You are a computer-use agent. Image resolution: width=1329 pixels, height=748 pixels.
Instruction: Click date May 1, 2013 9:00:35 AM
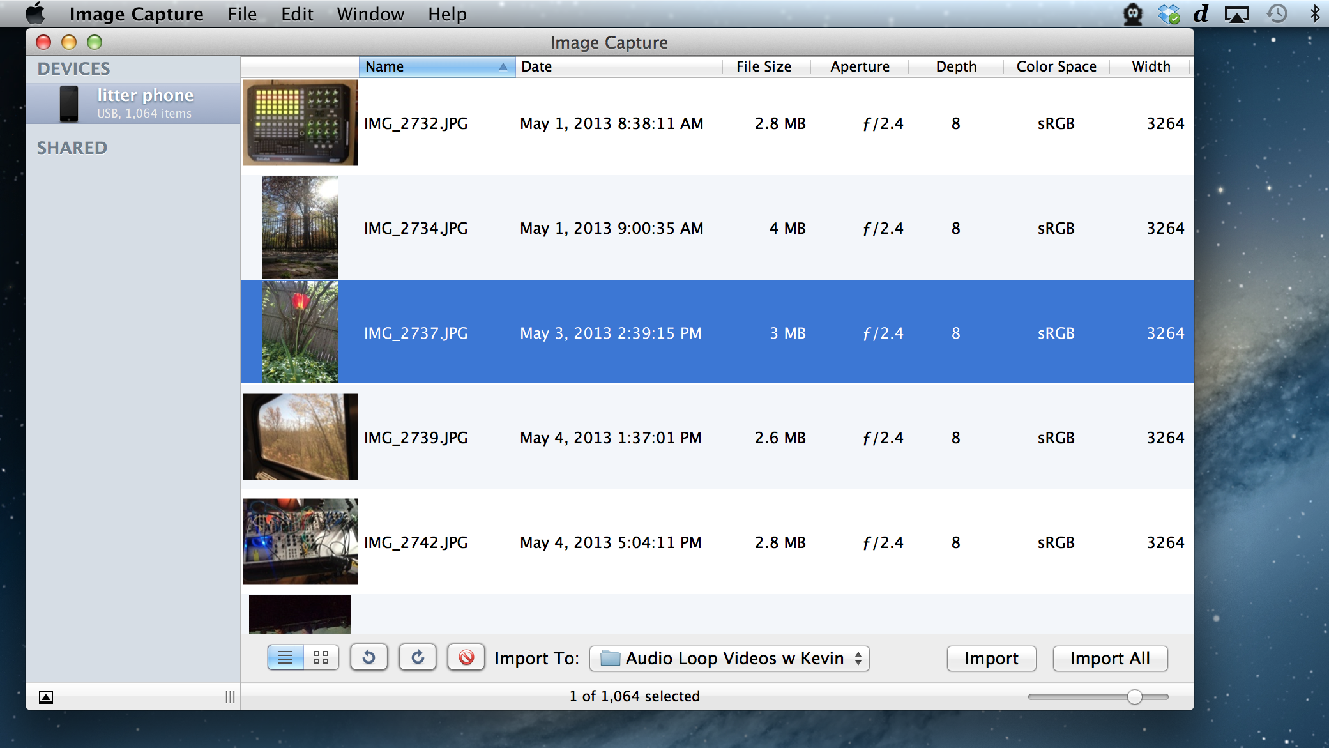pos(612,228)
